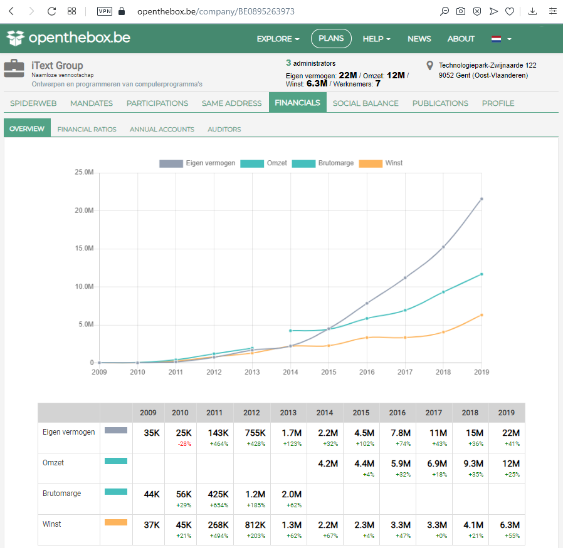This screenshot has width=563, height=548.
Task: Click the Winst 2019 chart data point
Action: (x=481, y=315)
